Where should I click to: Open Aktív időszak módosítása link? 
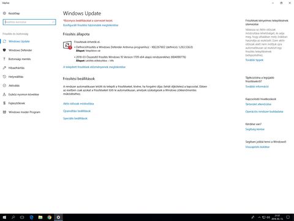(78, 104)
